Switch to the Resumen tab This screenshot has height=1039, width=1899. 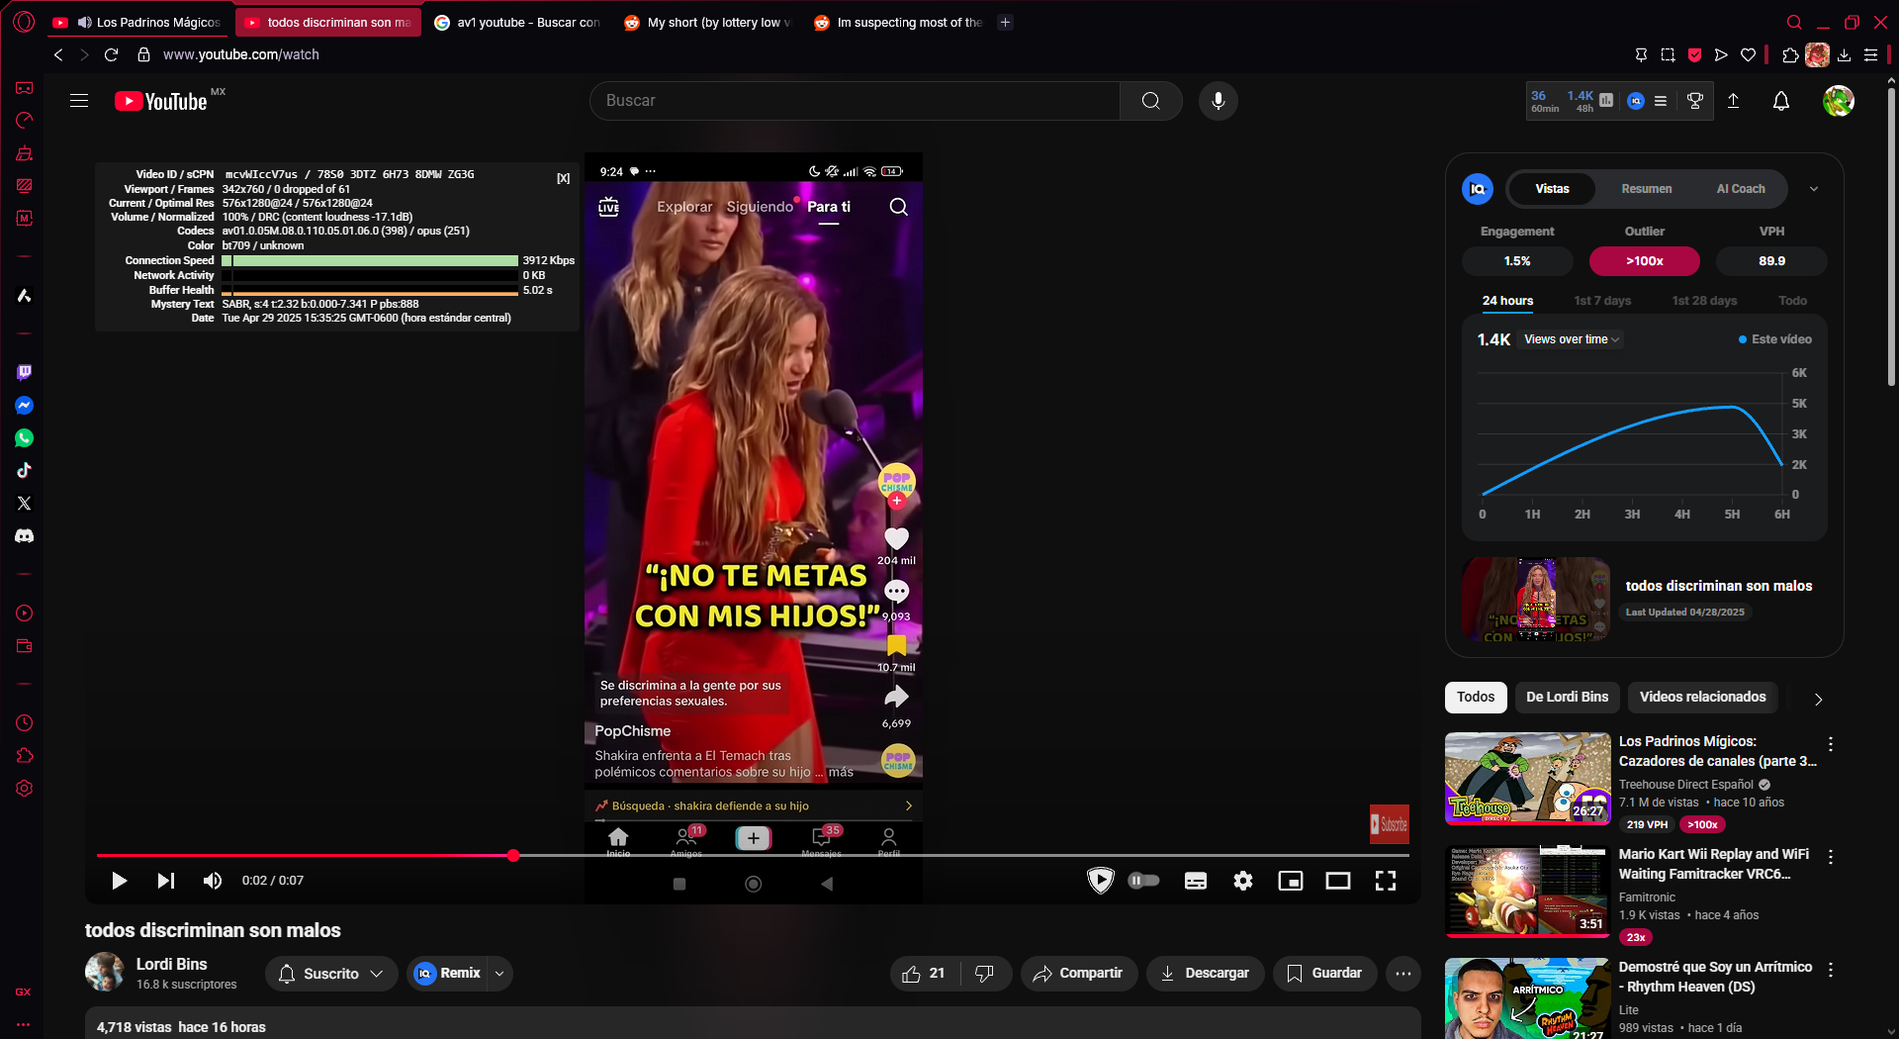click(1646, 189)
